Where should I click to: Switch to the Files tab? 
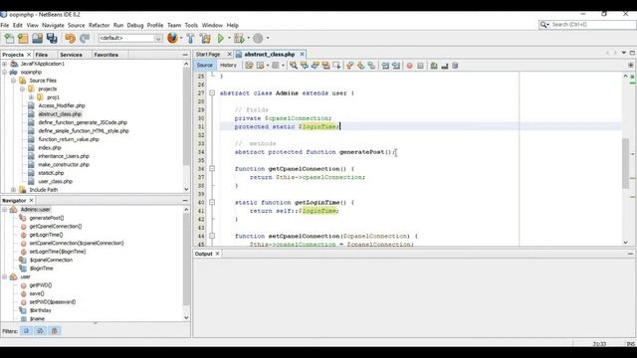click(42, 55)
